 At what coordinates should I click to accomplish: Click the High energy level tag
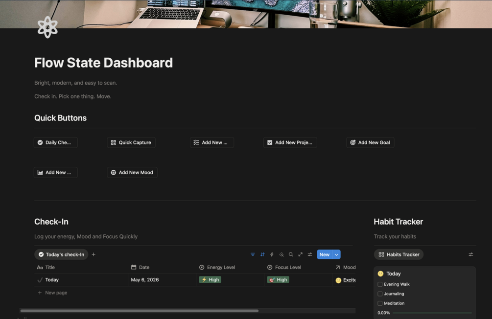point(210,279)
